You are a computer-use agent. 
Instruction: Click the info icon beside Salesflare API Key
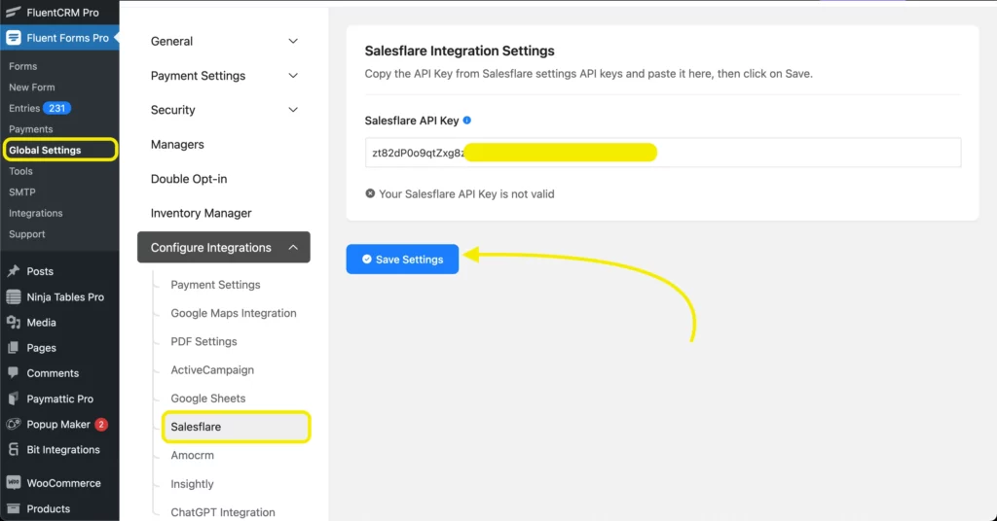(x=467, y=121)
